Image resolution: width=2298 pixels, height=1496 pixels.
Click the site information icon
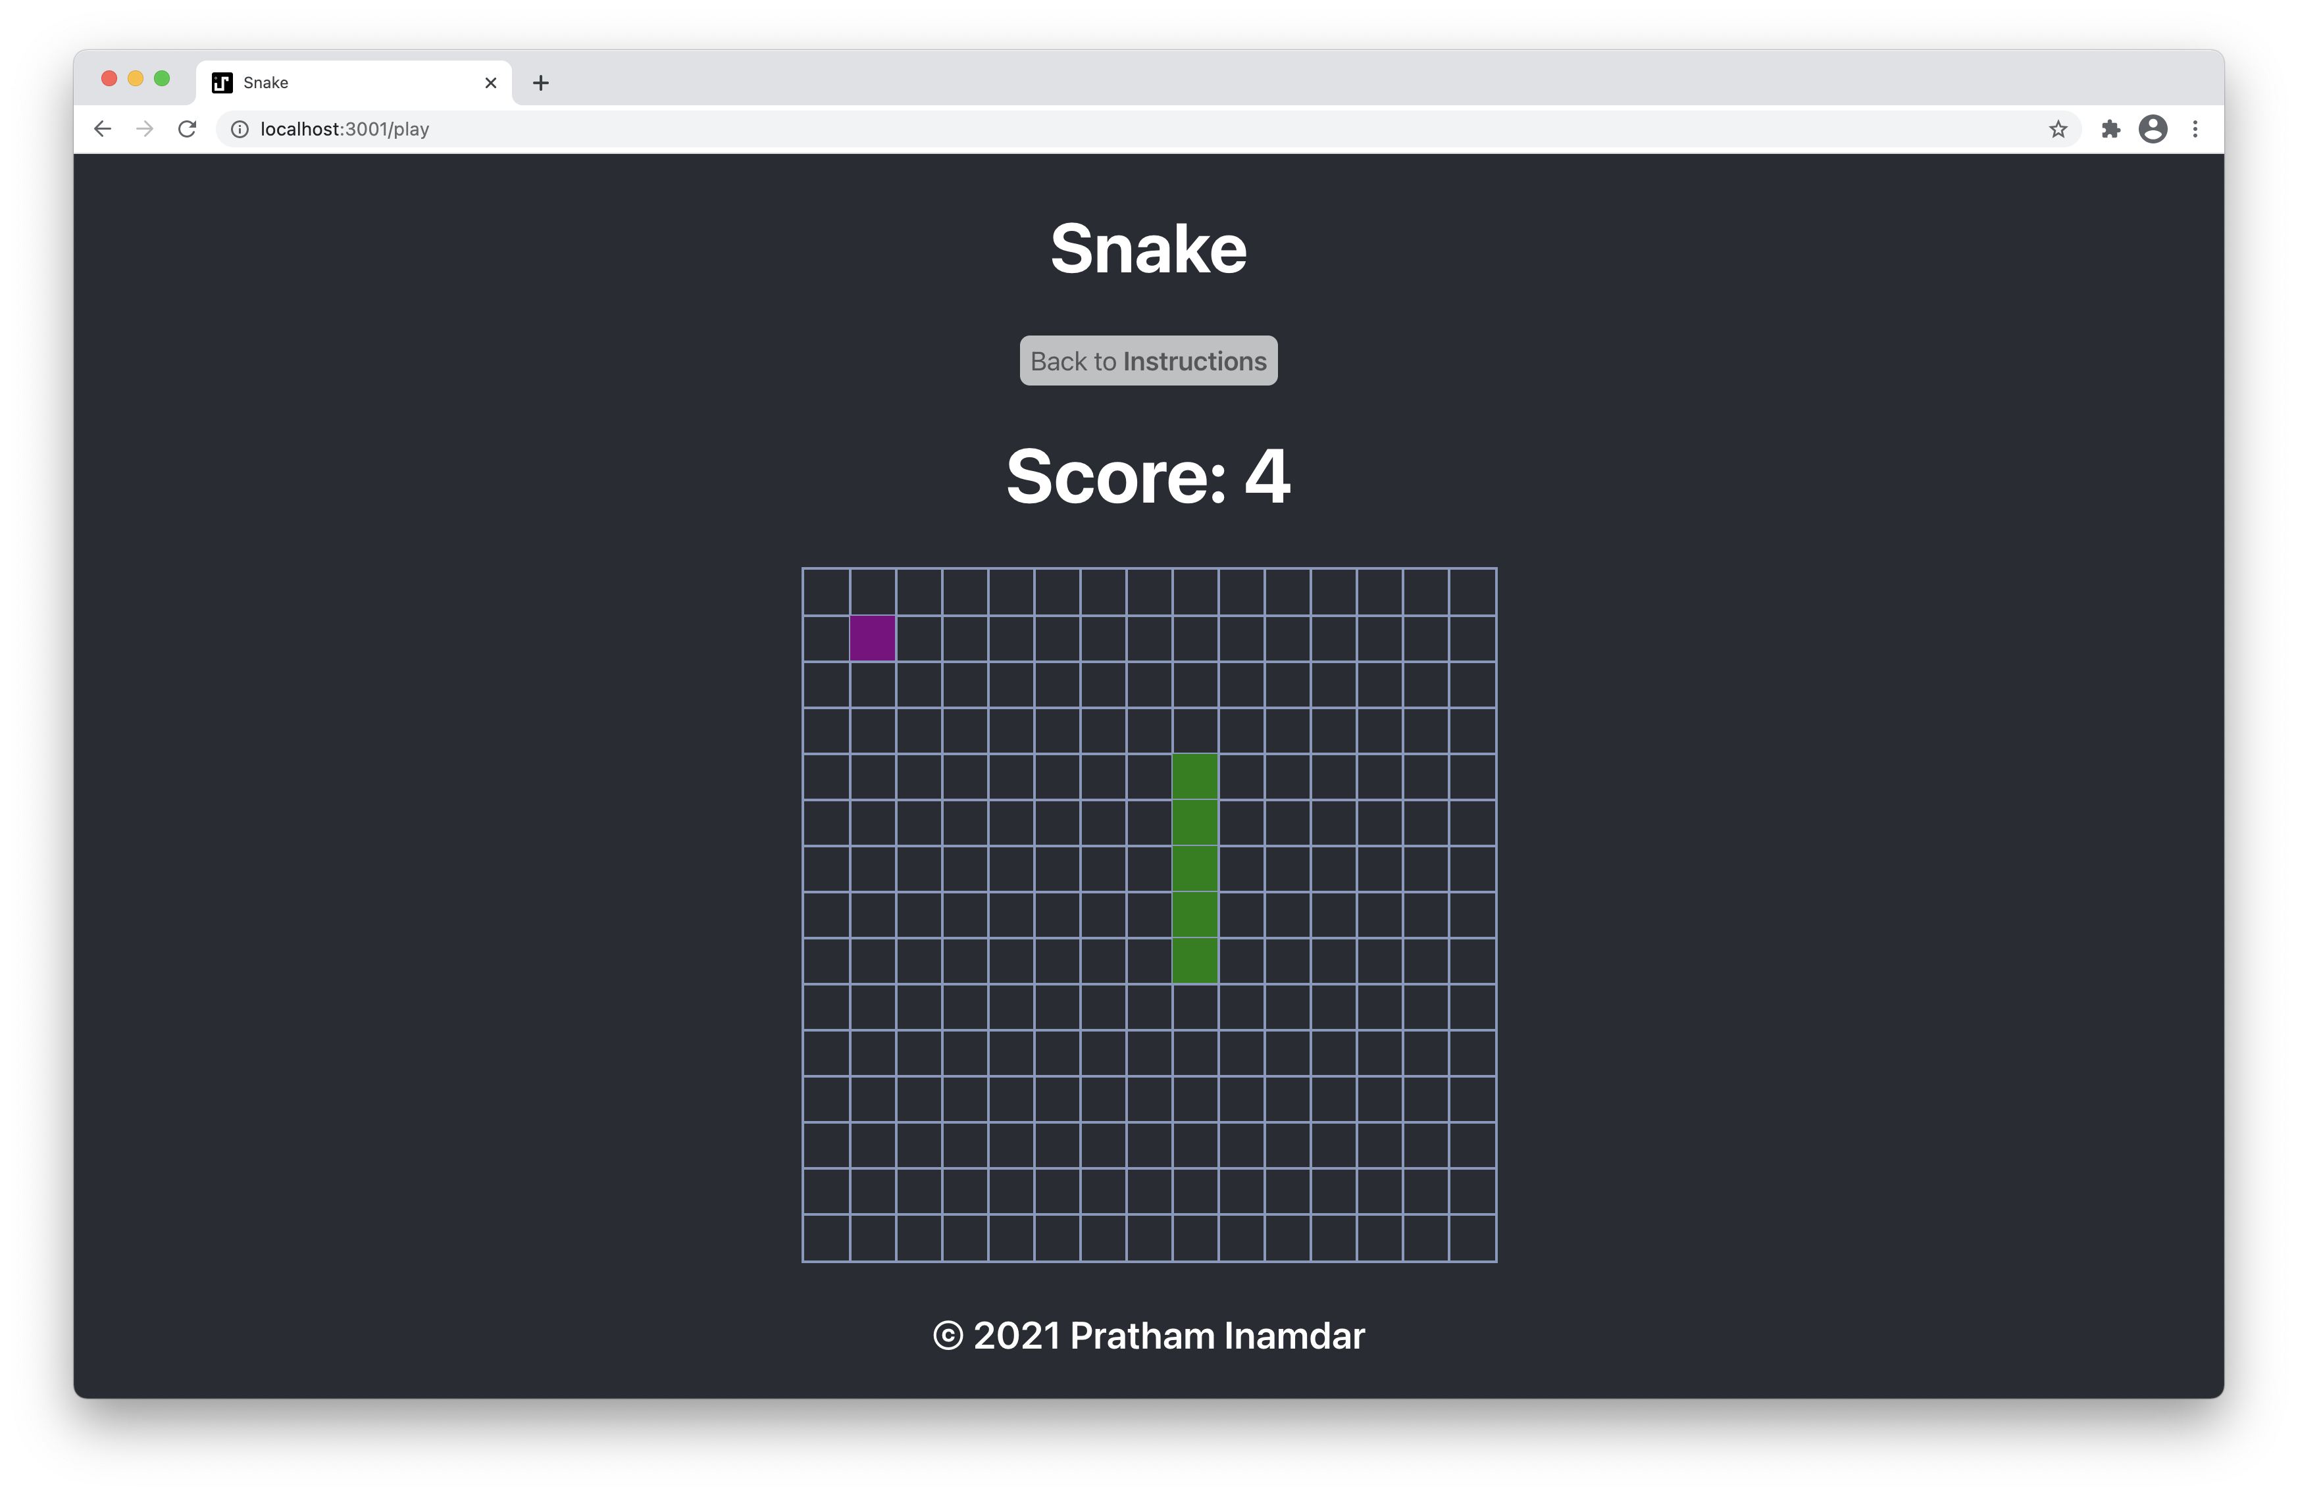(240, 130)
